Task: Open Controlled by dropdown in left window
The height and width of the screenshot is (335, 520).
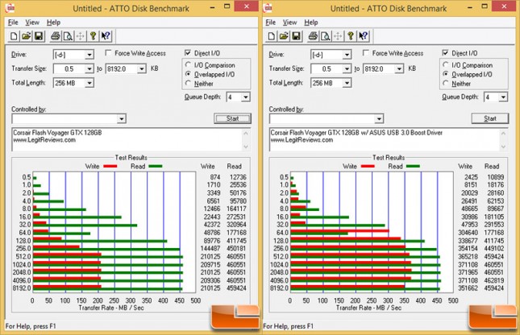Action: [122, 118]
